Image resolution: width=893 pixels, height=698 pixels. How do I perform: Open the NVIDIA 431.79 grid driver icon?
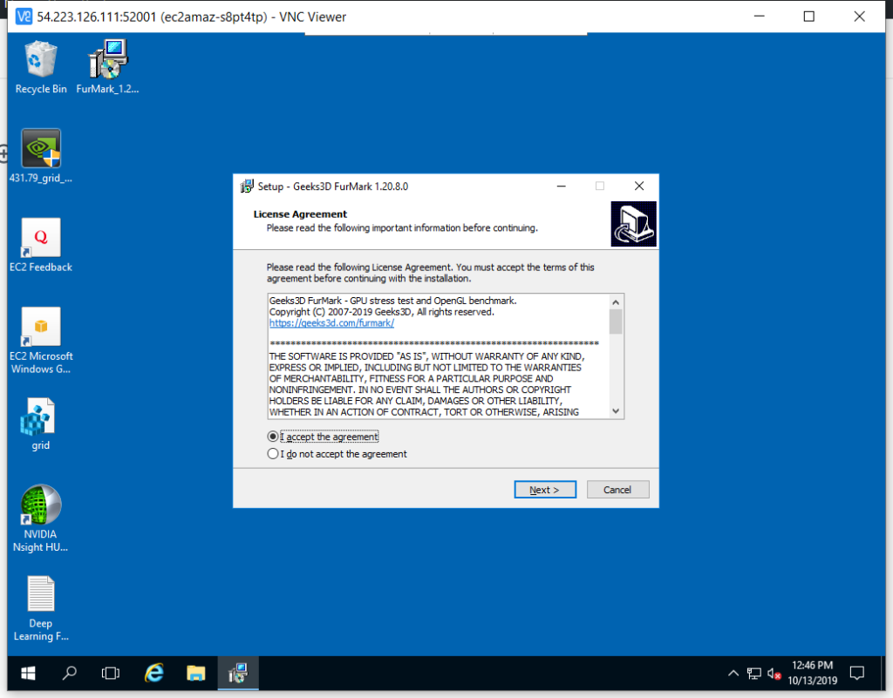click(x=41, y=149)
